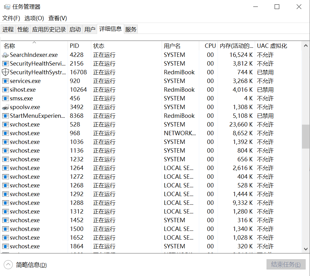Switch to the 服务 tab

tap(131, 29)
